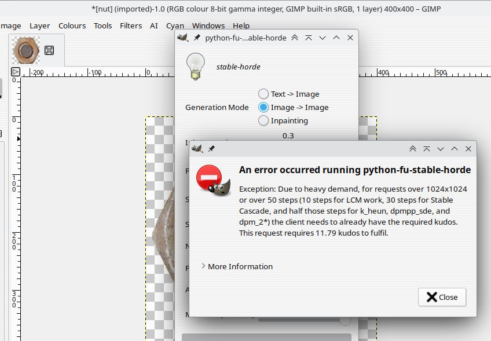Click the error heading text about python-fu-stable-horde
The image size is (491, 341).
355,170
